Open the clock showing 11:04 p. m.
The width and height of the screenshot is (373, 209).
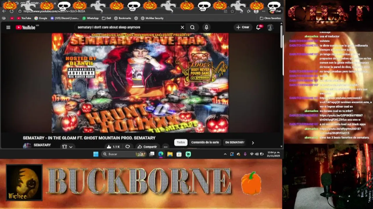click(x=274, y=154)
